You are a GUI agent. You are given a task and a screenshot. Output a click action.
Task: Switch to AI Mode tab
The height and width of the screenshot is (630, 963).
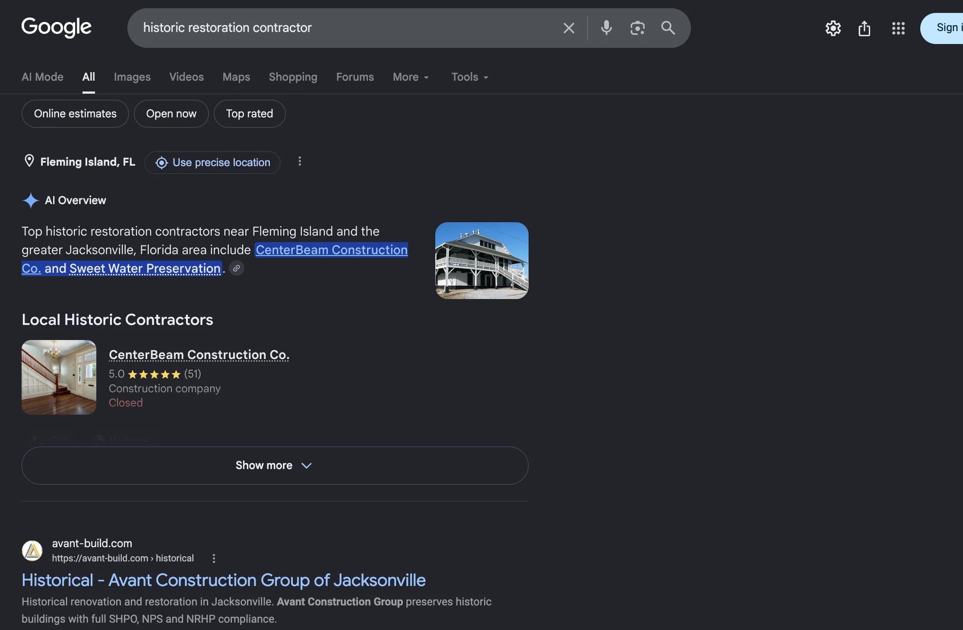[x=42, y=77]
